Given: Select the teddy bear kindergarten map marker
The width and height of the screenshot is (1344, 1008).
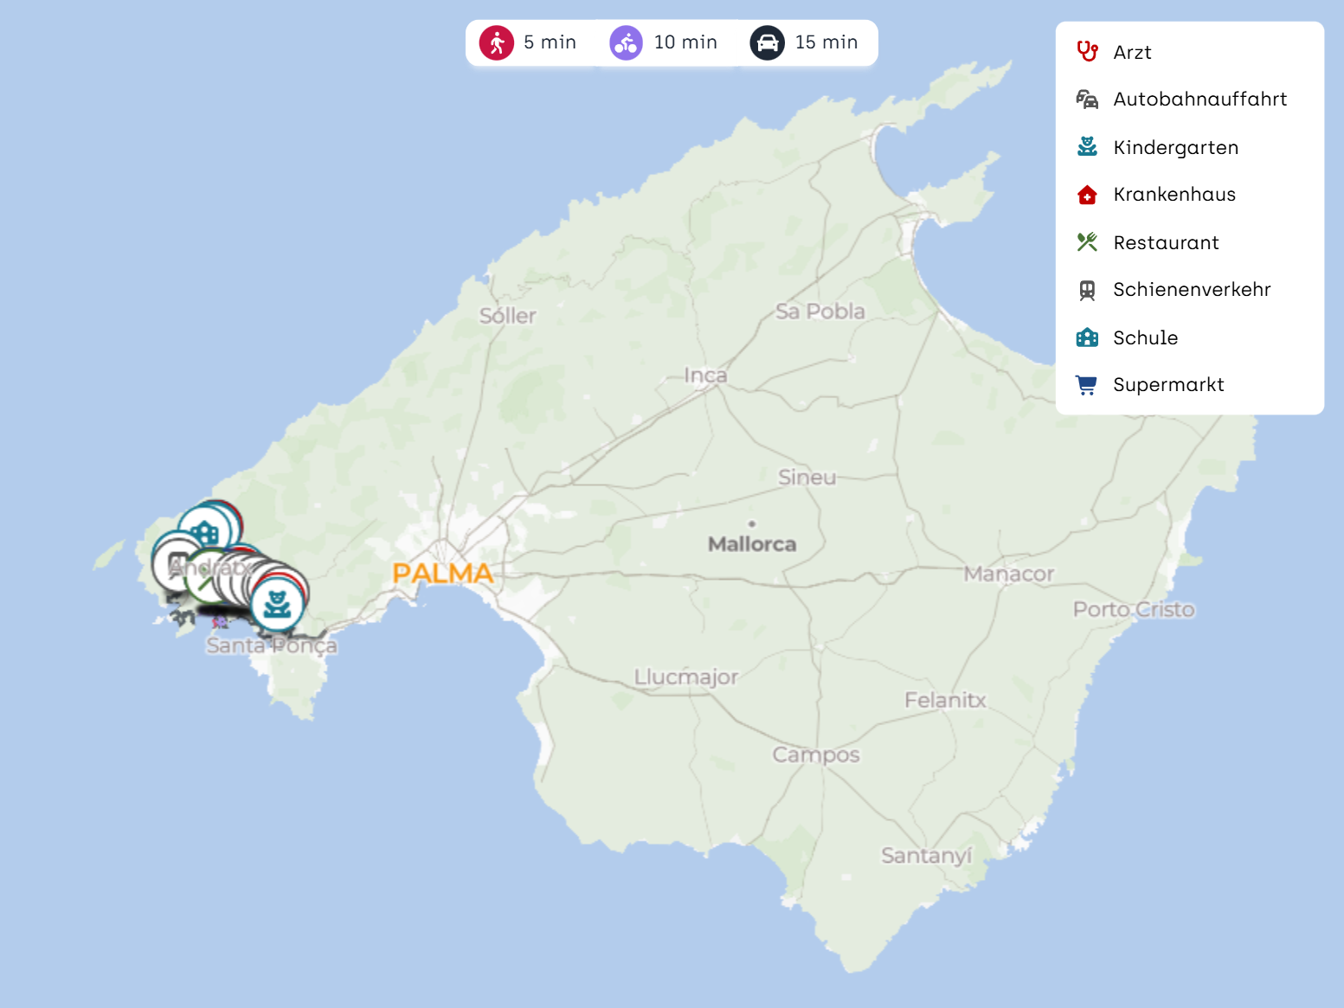Looking at the screenshot, I should click(277, 603).
